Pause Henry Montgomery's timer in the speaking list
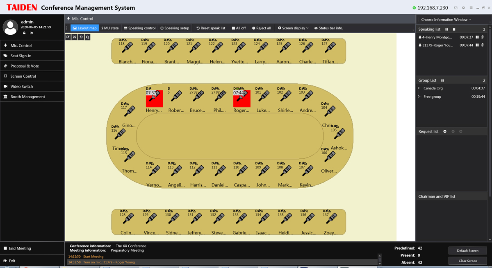 (477, 37)
